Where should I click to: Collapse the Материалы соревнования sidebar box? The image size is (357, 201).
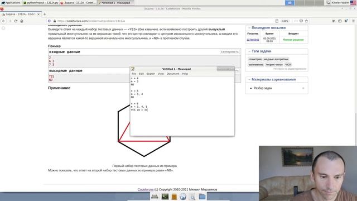click(x=249, y=79)
